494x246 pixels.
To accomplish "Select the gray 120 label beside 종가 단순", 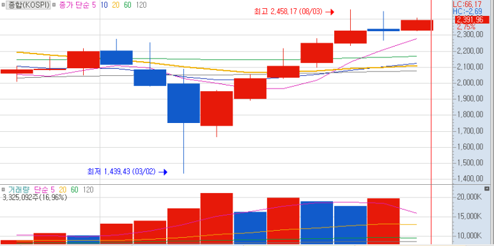I will point(141,5).
